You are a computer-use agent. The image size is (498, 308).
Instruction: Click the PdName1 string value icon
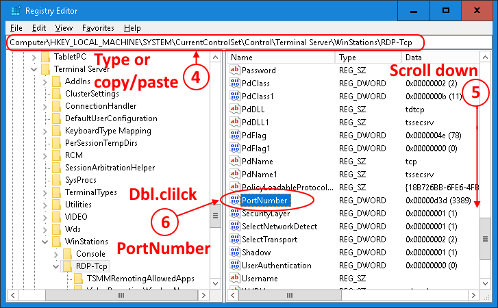coord(235,174)
